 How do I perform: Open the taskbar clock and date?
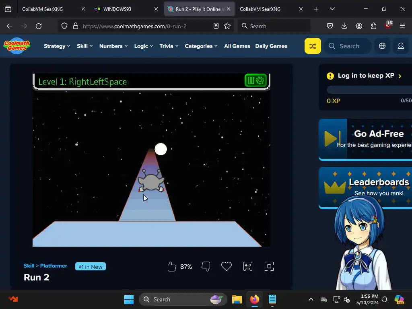pyautogui.click(x=367, y=299)
